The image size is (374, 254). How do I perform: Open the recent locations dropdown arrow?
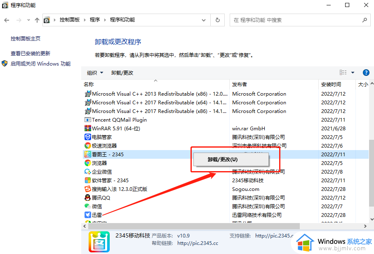point(28,20)
